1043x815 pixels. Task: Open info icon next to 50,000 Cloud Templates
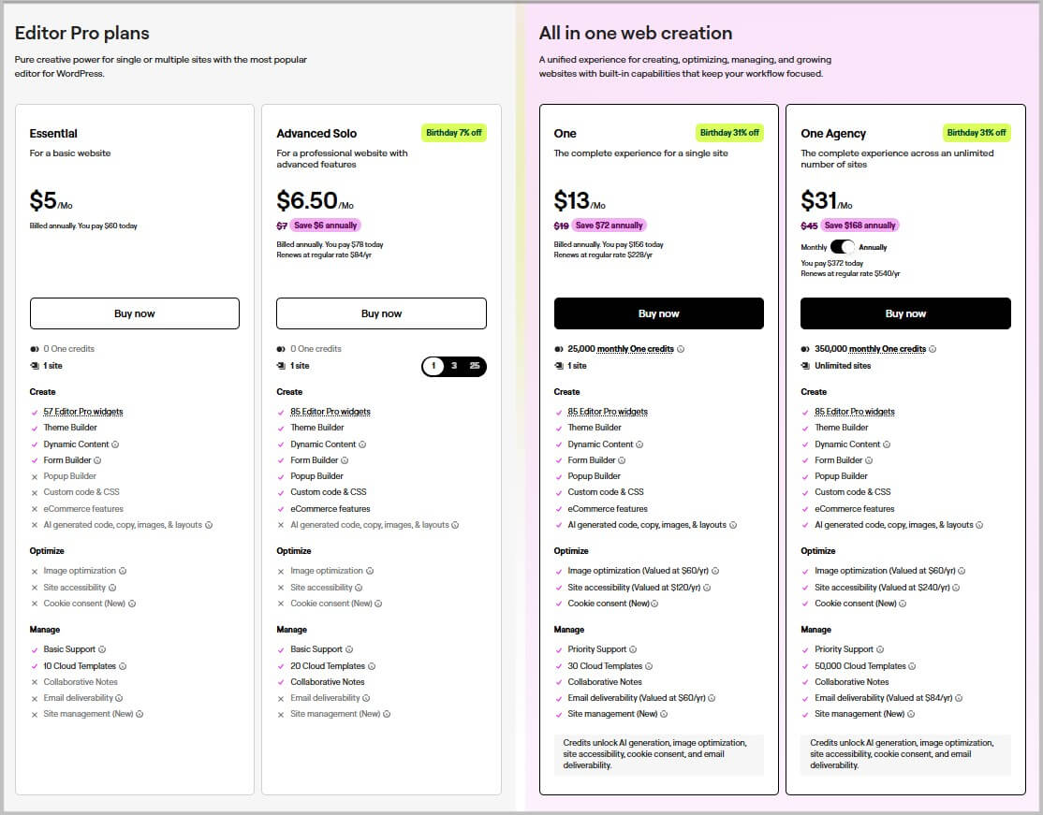(x=913, y=665)
